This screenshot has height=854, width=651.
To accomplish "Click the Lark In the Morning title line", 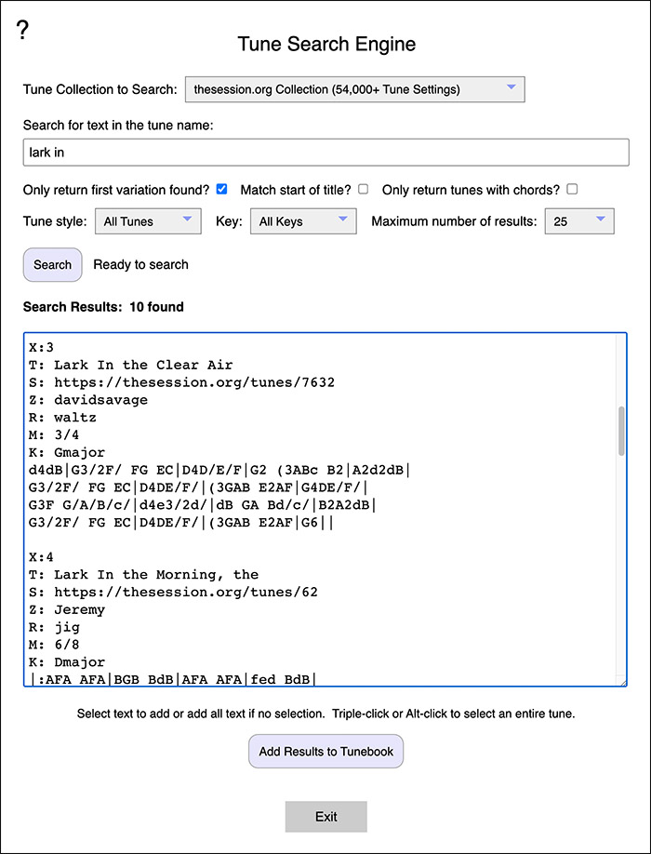I will tap(144, 575).
